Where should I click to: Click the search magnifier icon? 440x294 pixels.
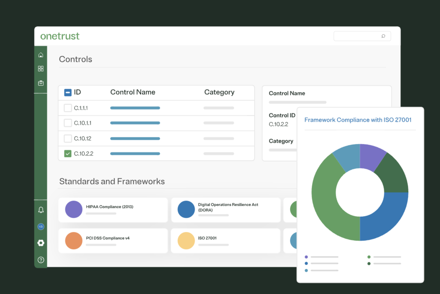[383, 36]
